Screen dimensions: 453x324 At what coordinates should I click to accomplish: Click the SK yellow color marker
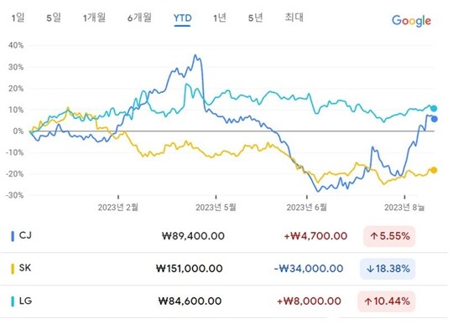pos(13,269)
